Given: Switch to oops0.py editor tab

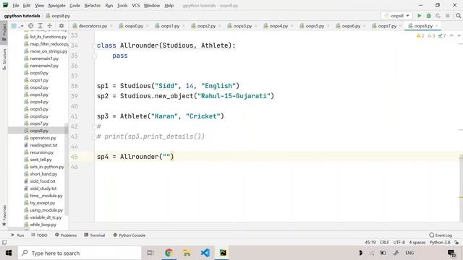Looking at the screenshot, I should point(134,26).
